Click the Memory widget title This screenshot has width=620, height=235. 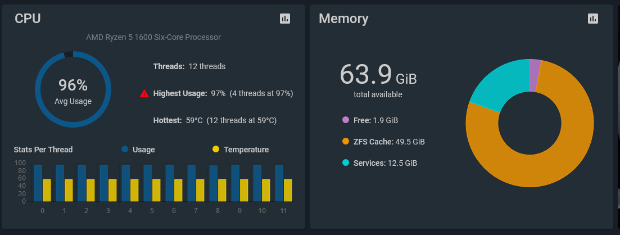pos(343,19)
